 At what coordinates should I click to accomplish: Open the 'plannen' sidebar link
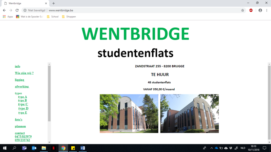[20, 126]
